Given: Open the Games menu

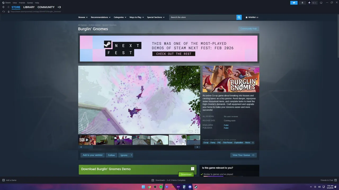Looking at the screenshot, I should [x=30, y=3].
